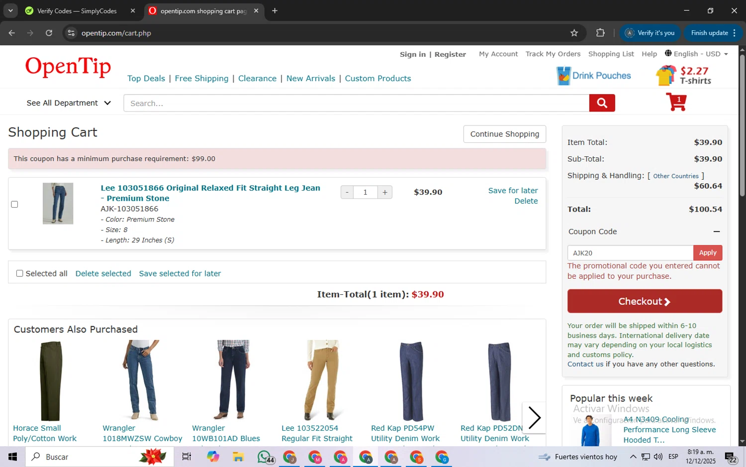The image size is (746, 467).
Task: Open Other Countries shipping link
Action: coord(676,176)
